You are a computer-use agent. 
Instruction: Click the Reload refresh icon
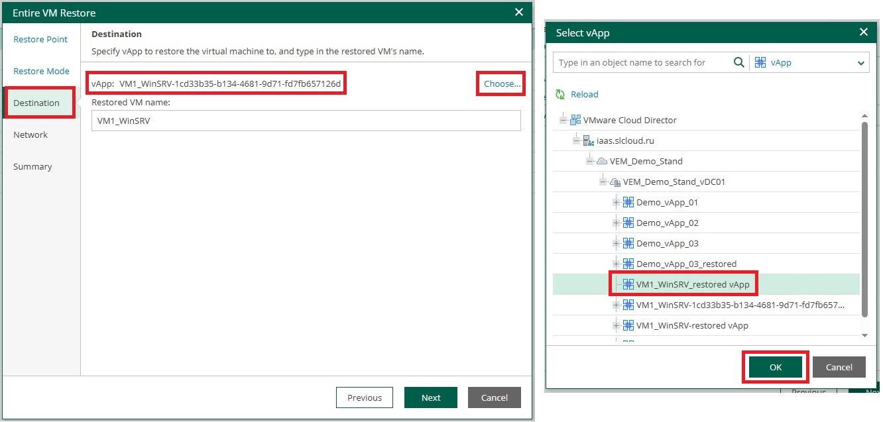click(560, 94)
